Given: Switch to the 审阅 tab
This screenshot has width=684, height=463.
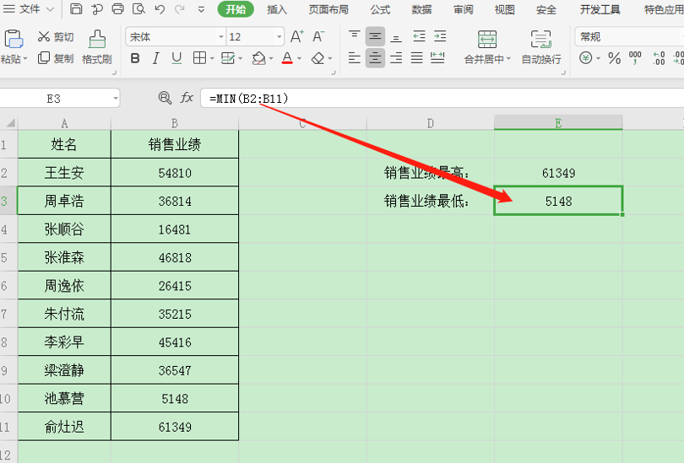Looking at the screenshot, I should (x=464, y=9).
